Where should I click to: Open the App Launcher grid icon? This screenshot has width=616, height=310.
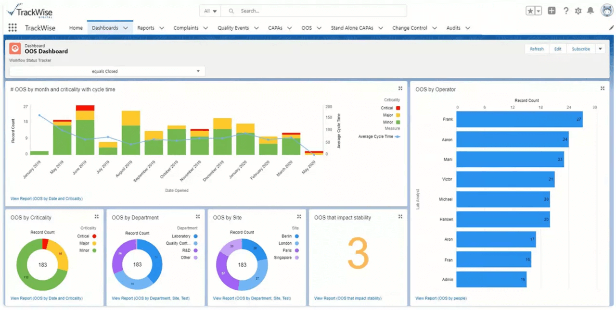(13, 28)
